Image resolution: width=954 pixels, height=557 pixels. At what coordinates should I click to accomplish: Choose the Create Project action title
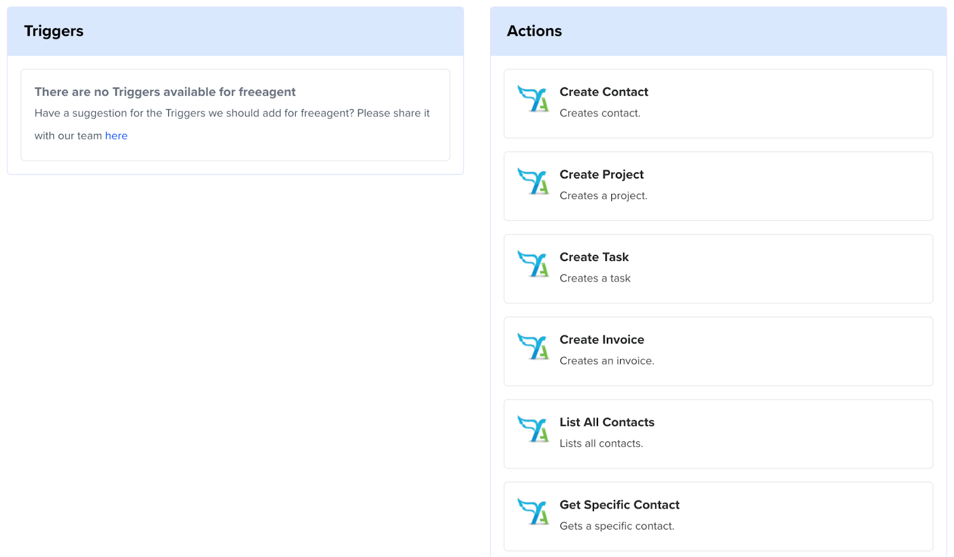tap(601, 175)
